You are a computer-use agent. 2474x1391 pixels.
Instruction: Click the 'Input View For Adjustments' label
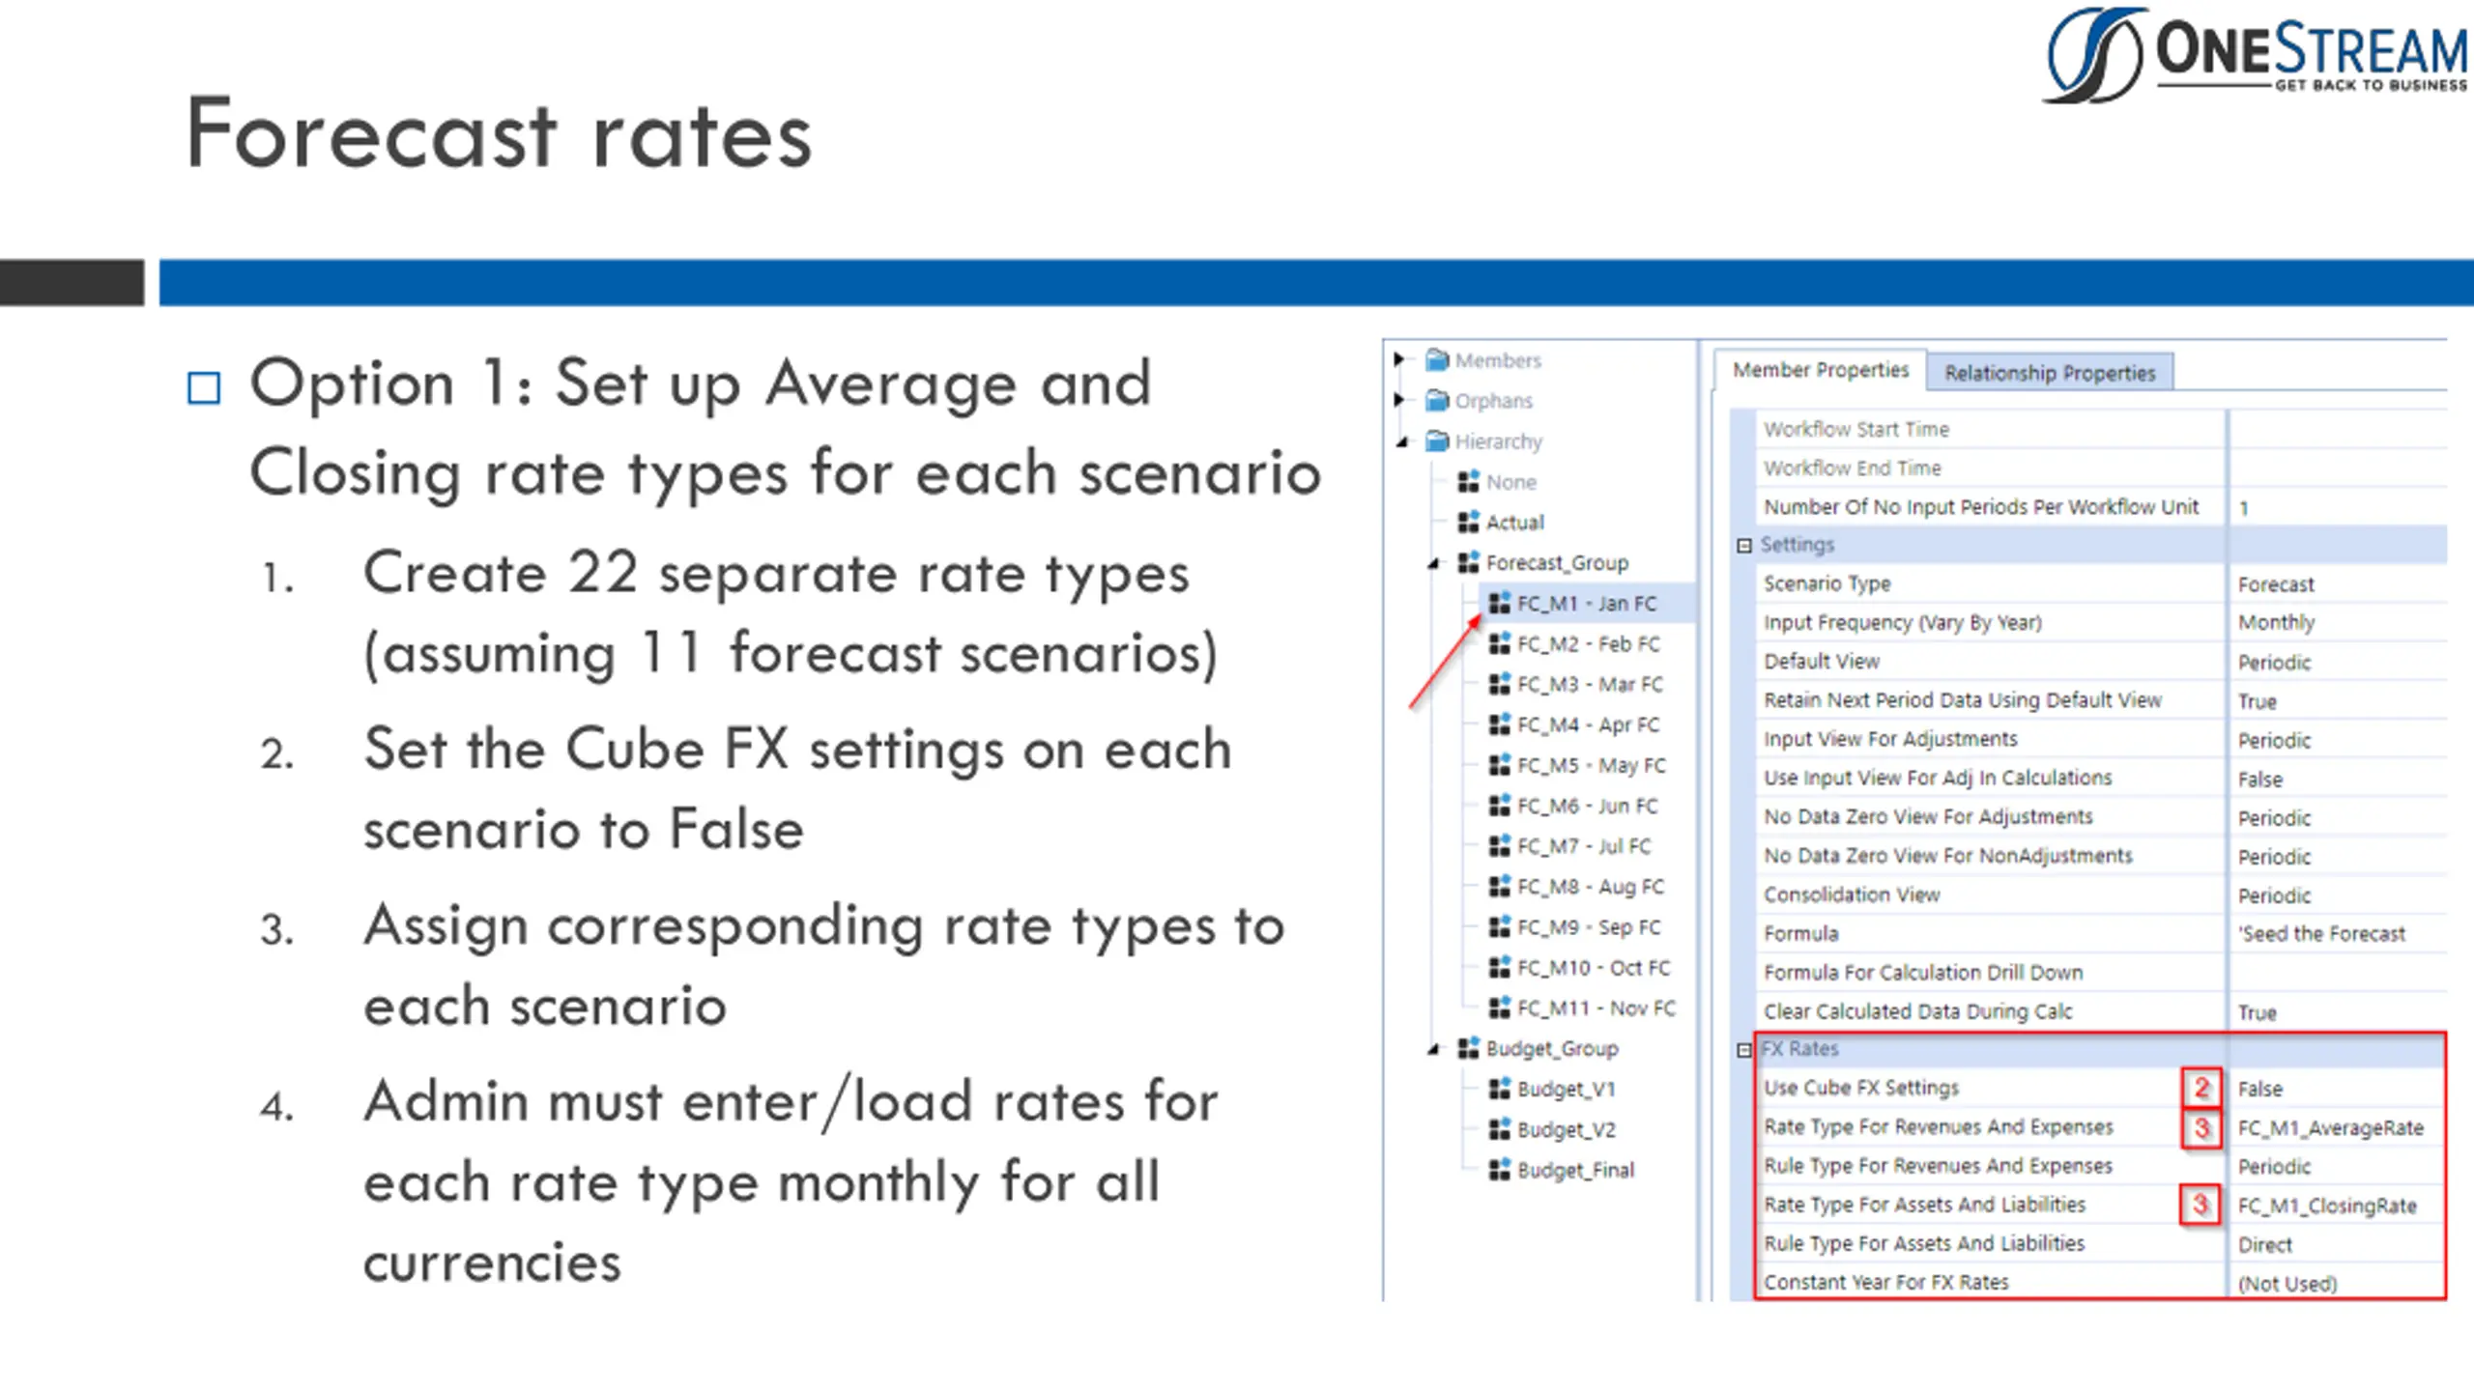point(1890,739)
